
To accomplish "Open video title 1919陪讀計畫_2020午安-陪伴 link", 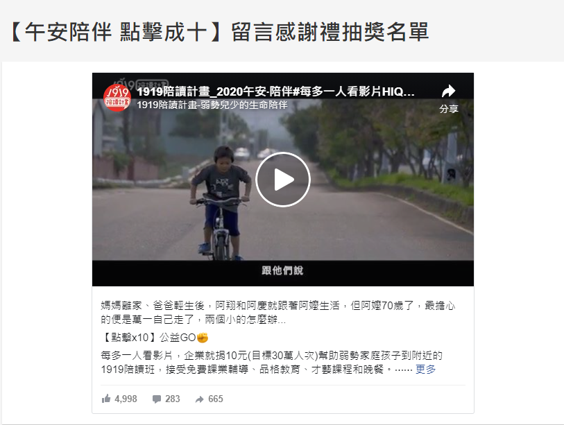I will tap(275, 92).
